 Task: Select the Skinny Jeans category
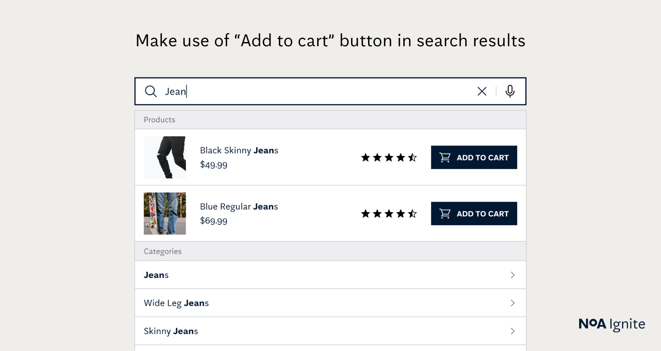click(x=171, y=331)
